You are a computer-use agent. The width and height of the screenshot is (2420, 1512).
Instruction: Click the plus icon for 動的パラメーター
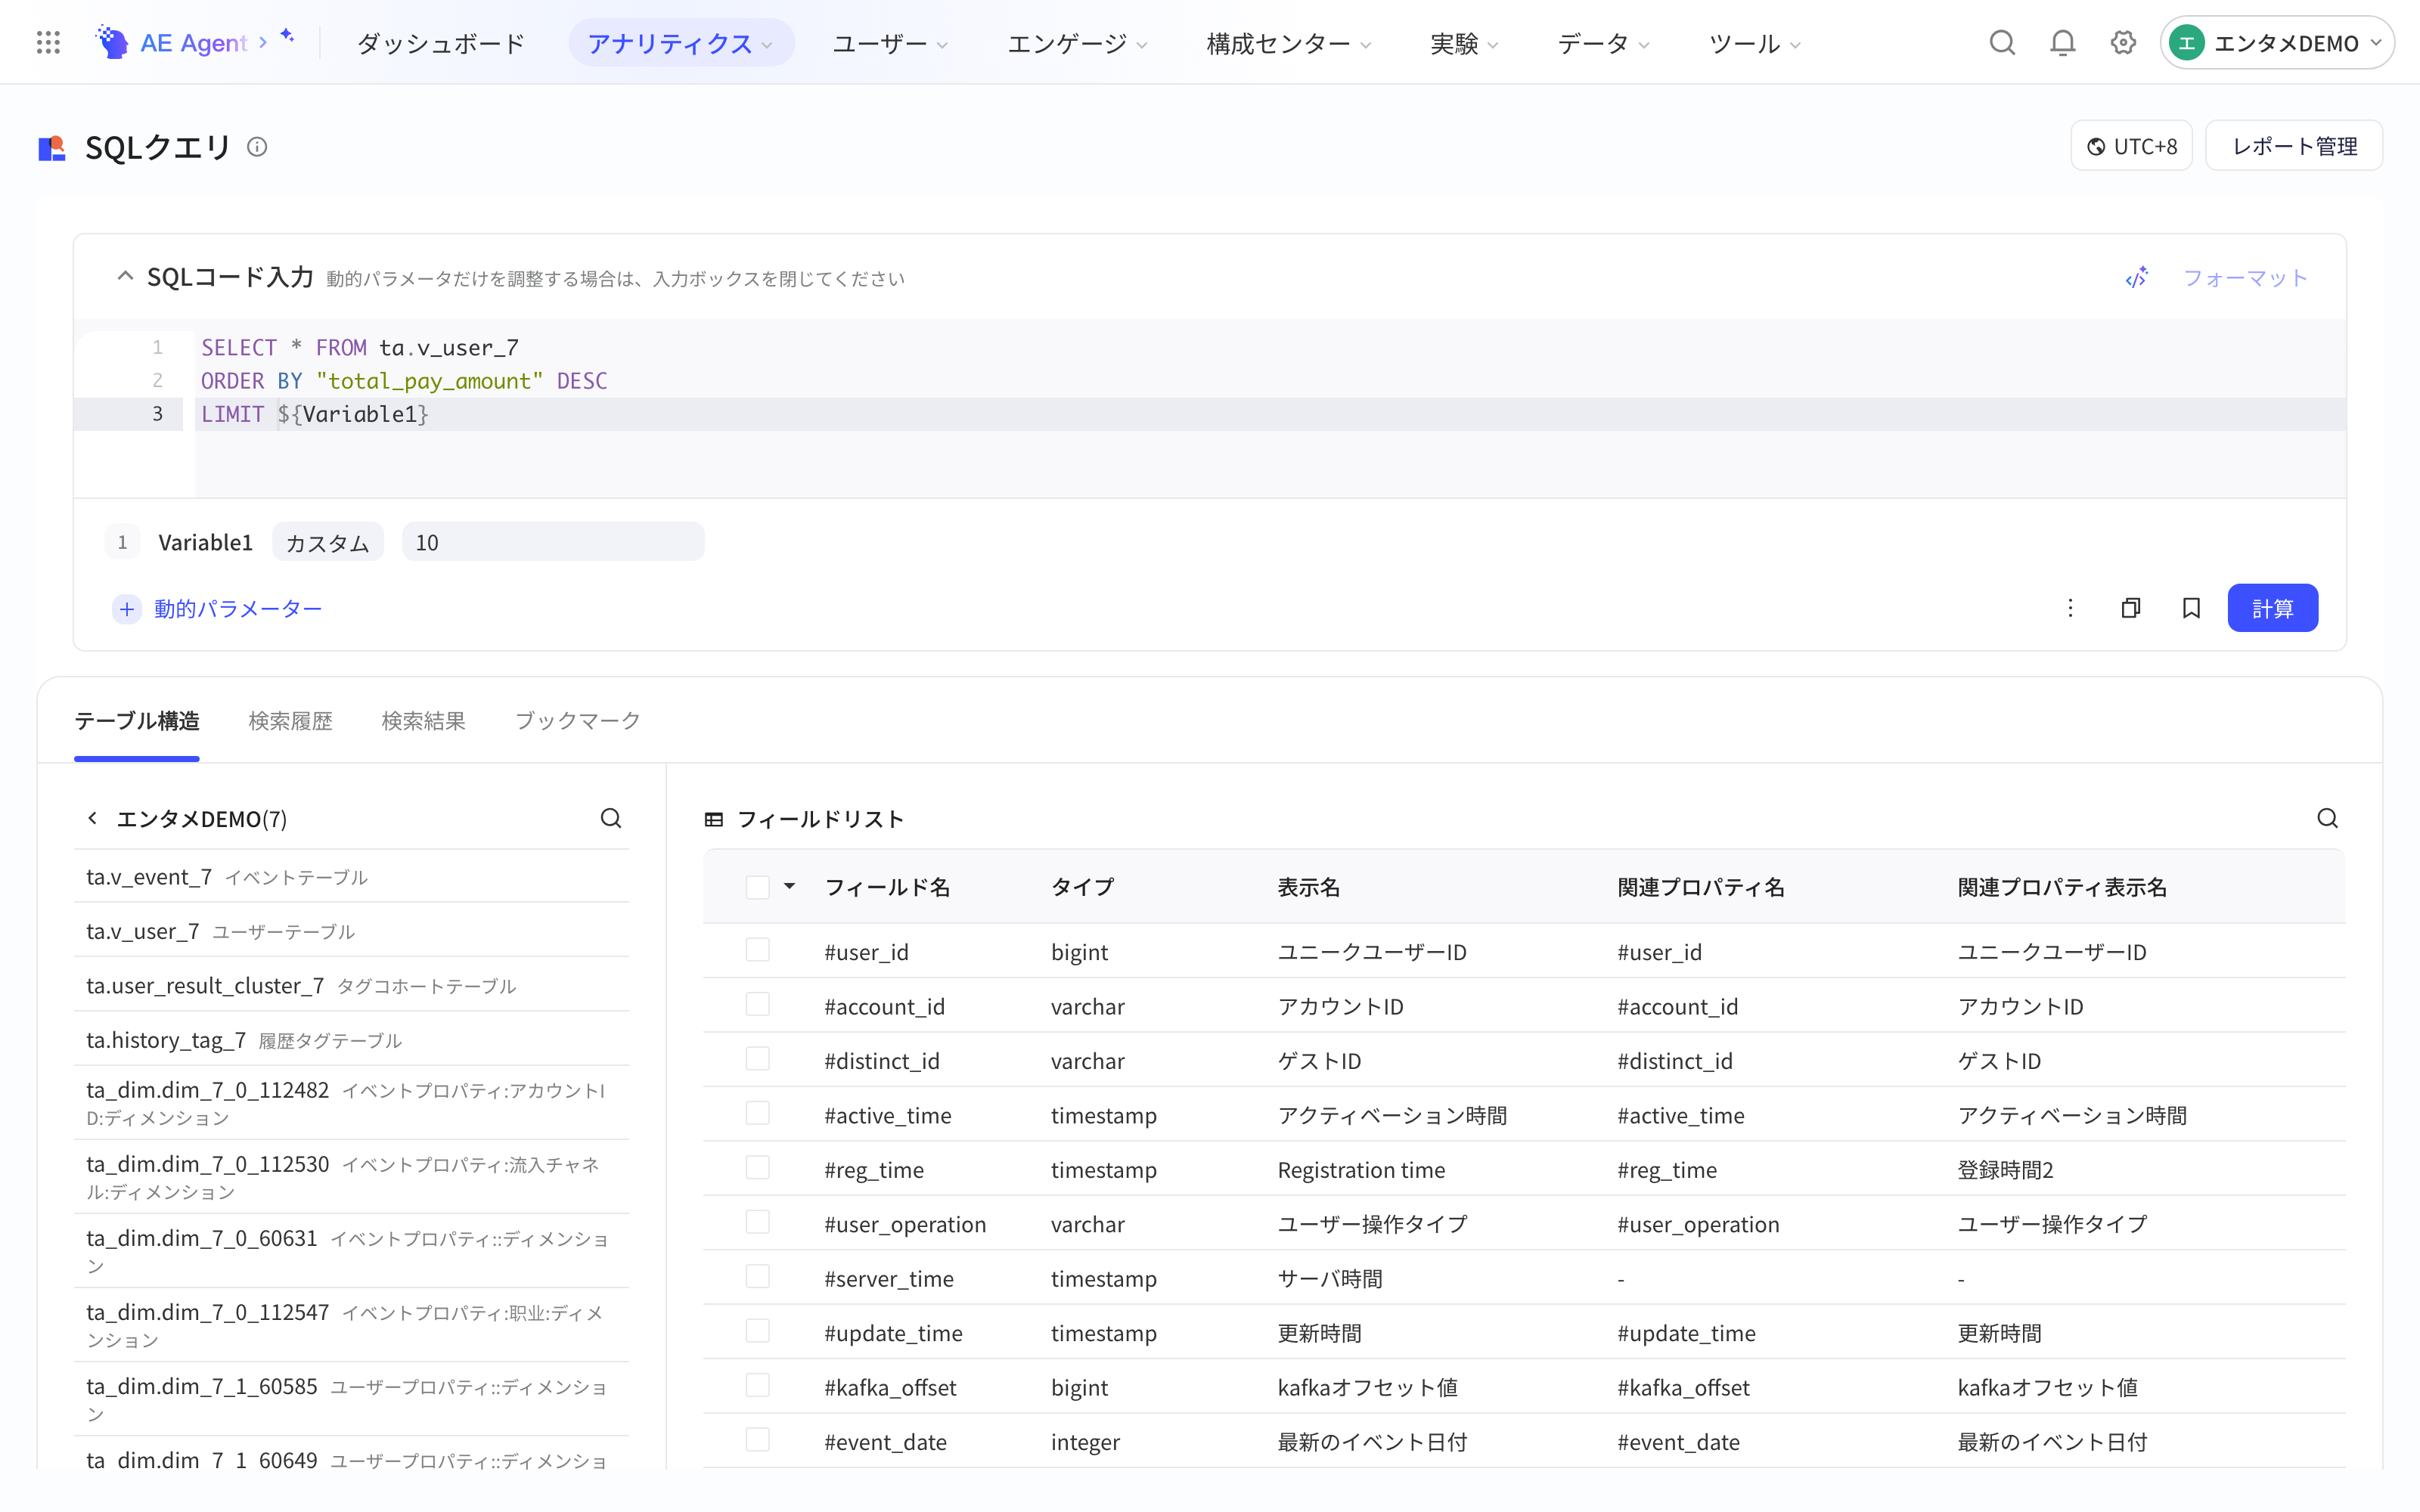tap(127, 609)
